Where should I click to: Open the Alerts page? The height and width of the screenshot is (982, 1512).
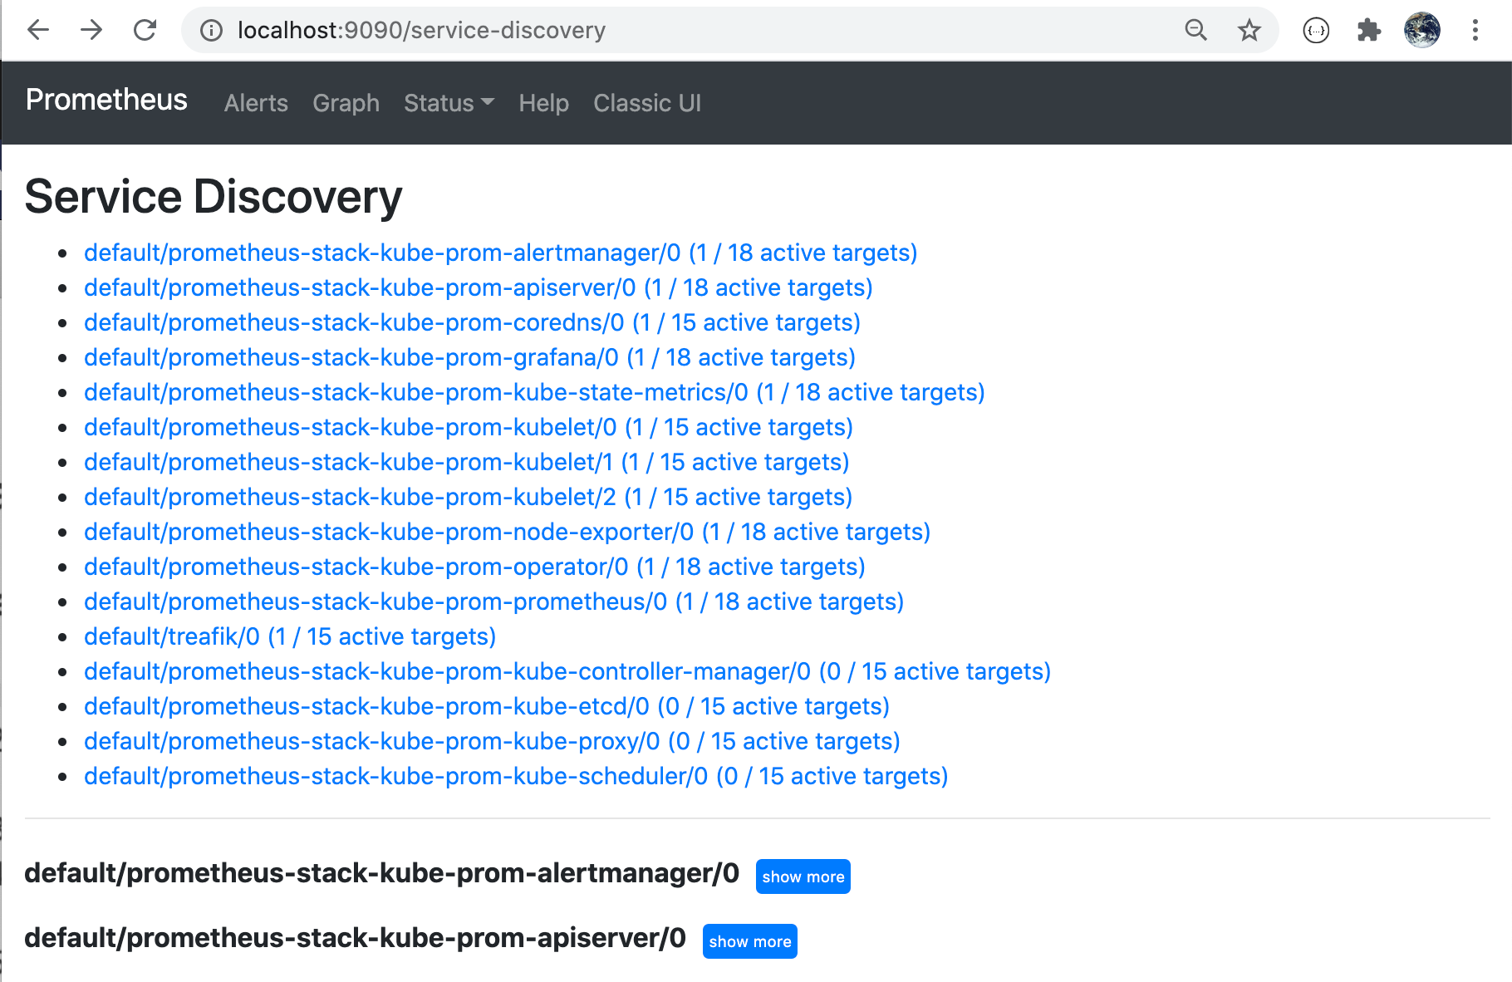point(256,103)
